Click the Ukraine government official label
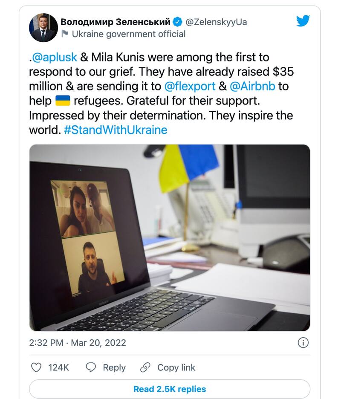Image resolution: width=341 pixels, height=399 pixels. (128, 34)
